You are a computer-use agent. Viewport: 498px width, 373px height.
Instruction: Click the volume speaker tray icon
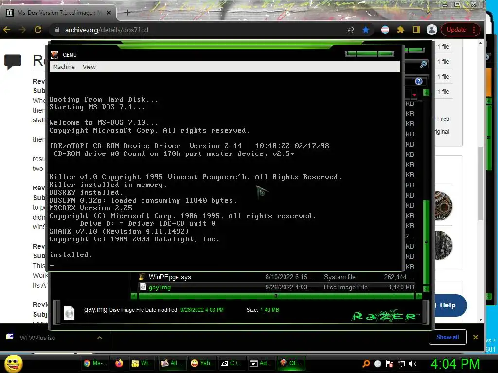tap(413, 363)
